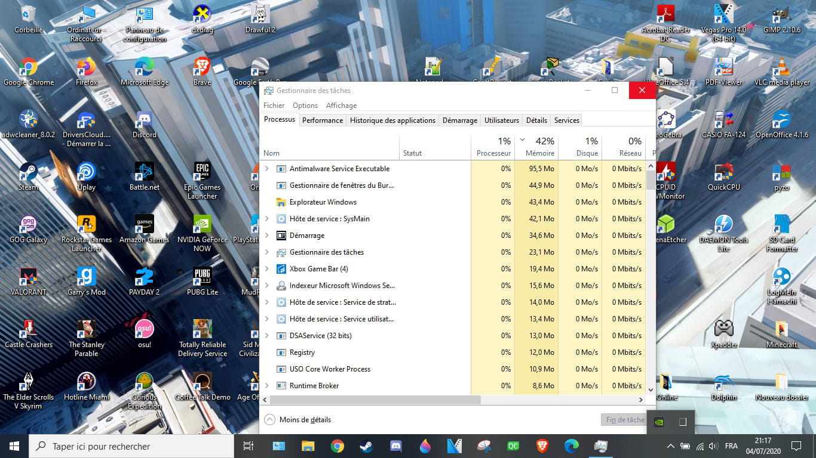The height and width of the screenshot is (458, 816).
Task: Select the GOG Galaxy desktop icon
Action: point(29,230)
